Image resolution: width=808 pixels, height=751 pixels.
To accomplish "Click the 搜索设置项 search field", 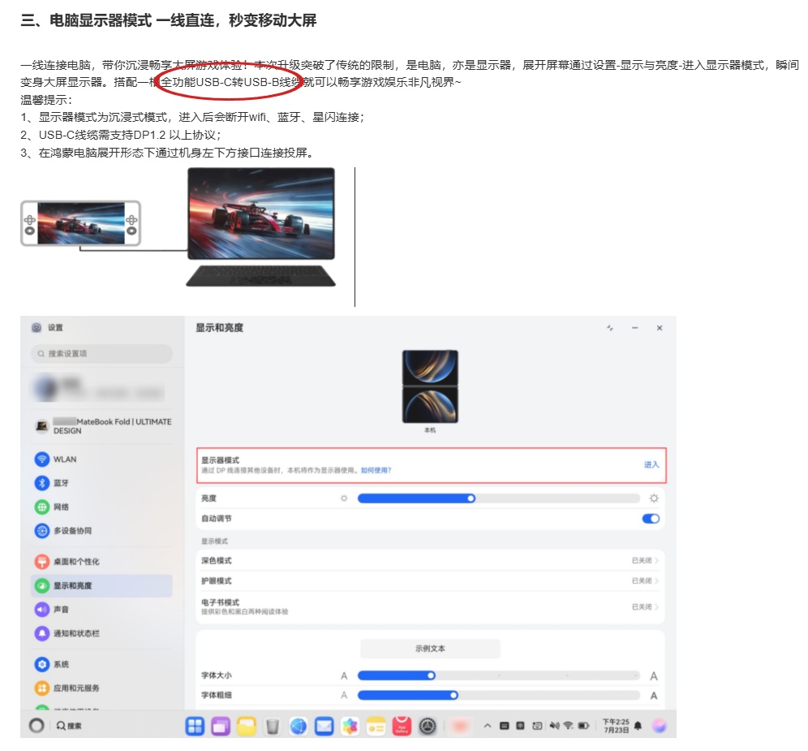I will pos(101,354).
